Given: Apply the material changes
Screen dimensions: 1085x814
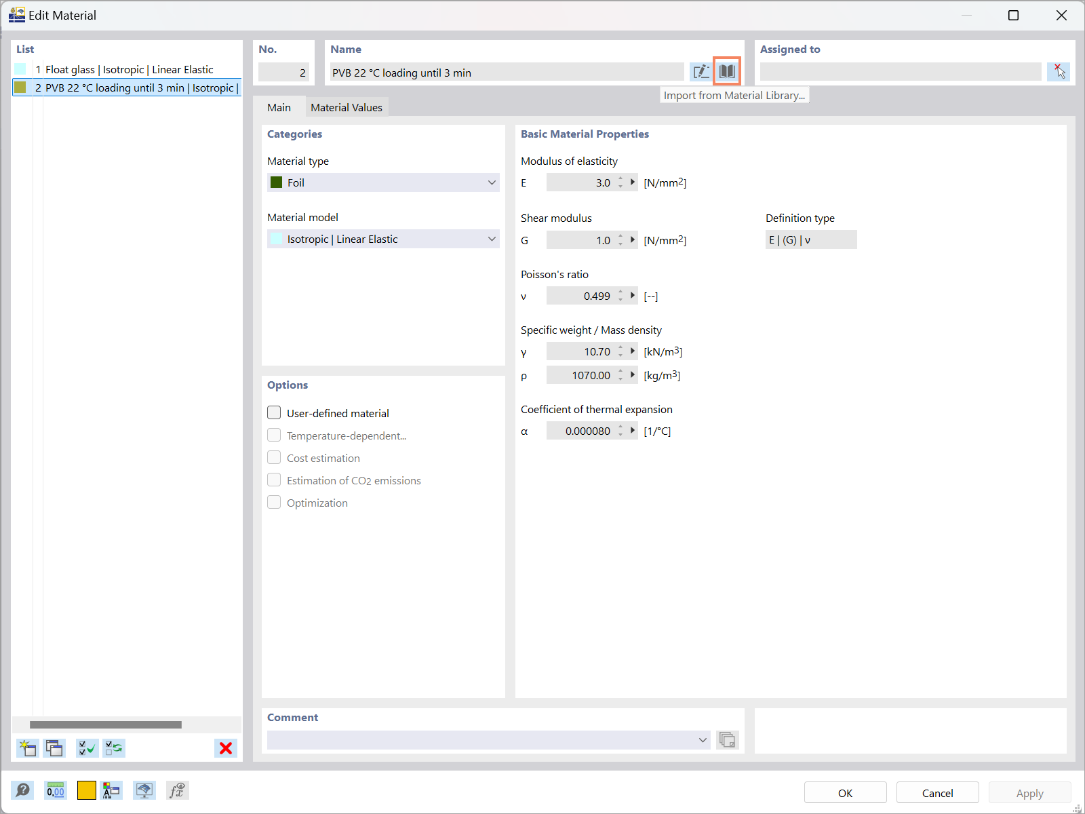Looking at the screenshot, I should 1029,792.
